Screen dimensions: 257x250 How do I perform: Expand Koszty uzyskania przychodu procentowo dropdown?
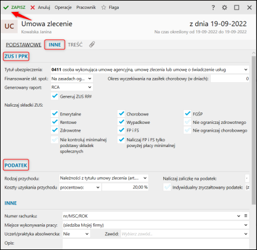point(98,187)
